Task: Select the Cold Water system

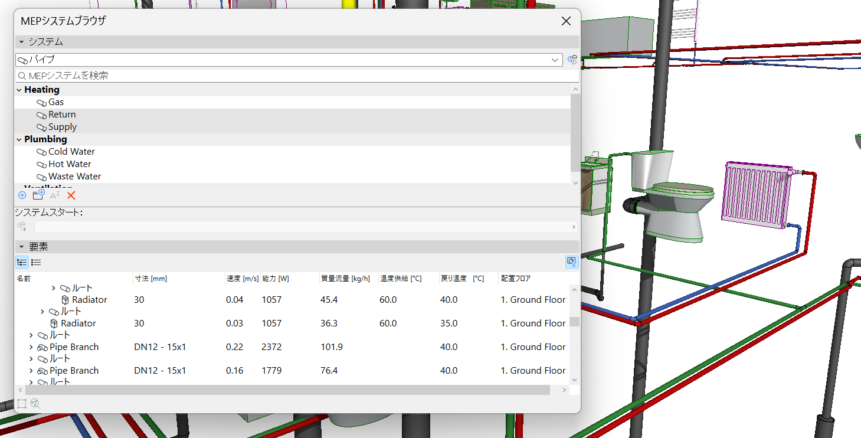Action: (71, 151)
